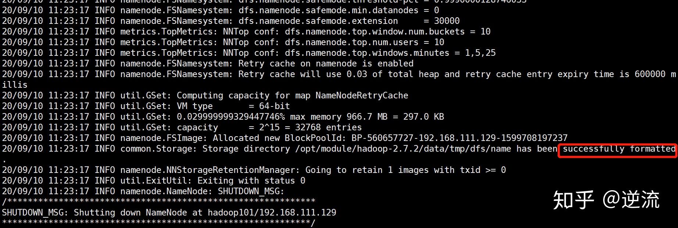Click the "Exiting with status 0" line
The height and width of the screenshot is (228, 678).
click(x=251, y=181)
